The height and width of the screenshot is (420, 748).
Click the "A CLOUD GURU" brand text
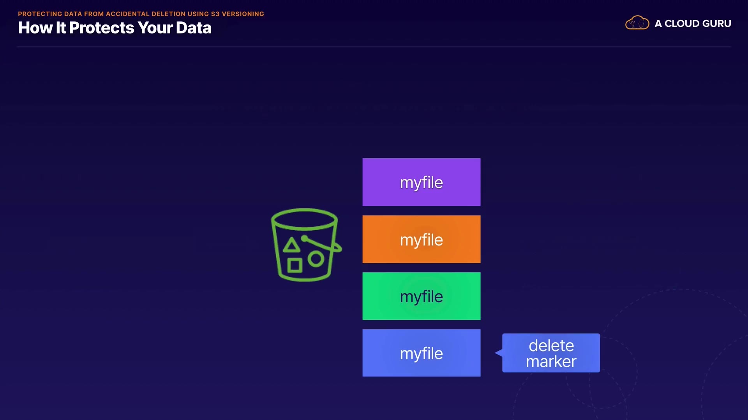click(693, 24)
